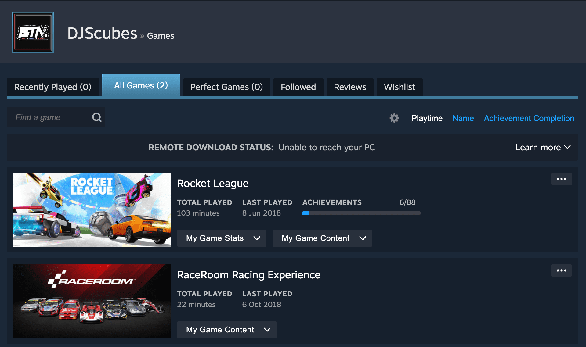586x347 pixels.
Task: Open the ellipsis menu for RaceRoom Racing Experience
Action: click(561, 270)
